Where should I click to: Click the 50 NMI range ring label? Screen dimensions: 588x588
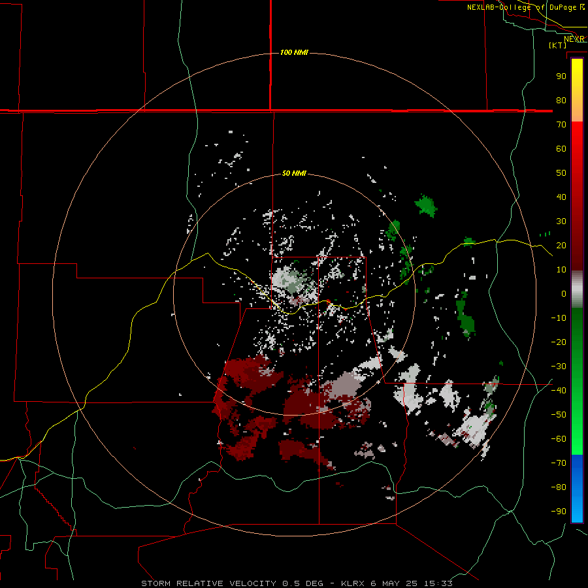coord(294,173)
